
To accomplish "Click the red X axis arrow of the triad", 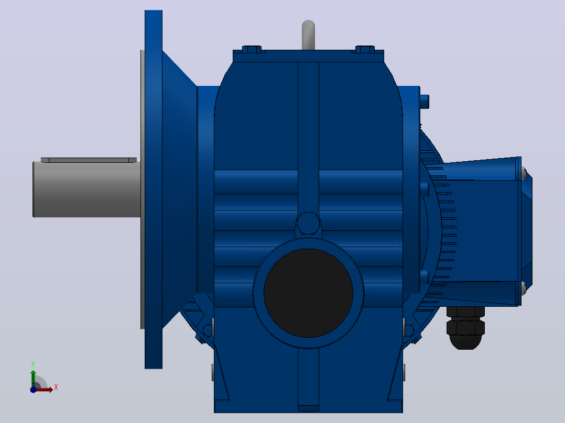I will (x=45, y=389).
